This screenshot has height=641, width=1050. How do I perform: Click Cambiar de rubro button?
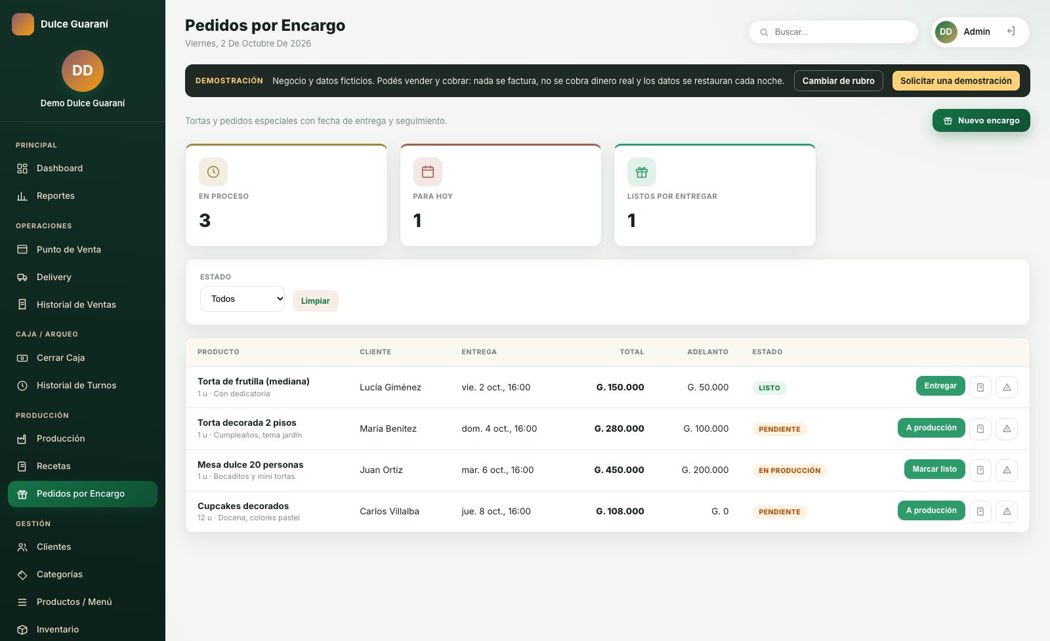838,81
